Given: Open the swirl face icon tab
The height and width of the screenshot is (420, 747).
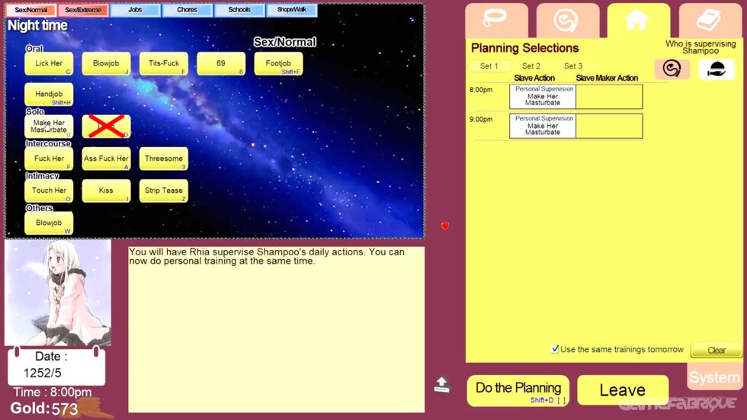Looking at the screenshot, I should pos(567,21).
